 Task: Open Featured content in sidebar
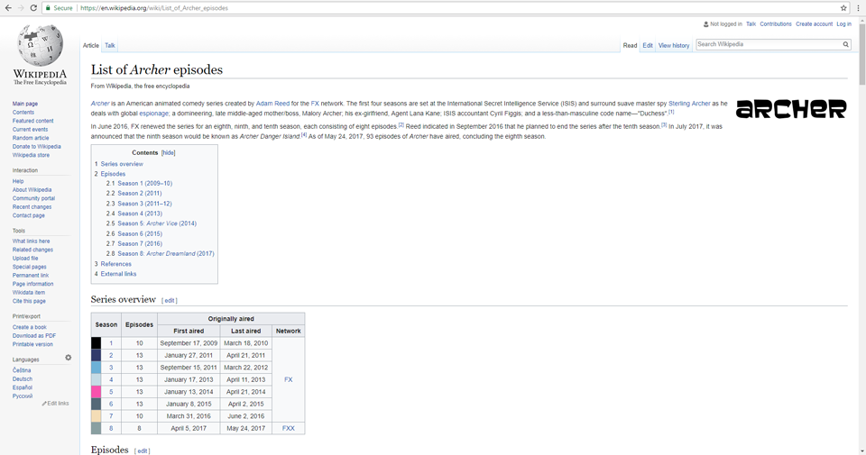pos(32,121)
